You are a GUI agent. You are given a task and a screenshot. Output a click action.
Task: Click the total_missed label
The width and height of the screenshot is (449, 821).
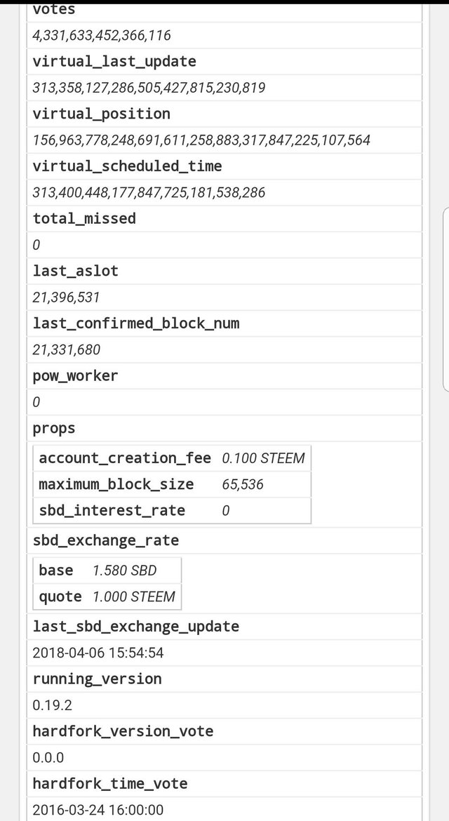point(84,218)
